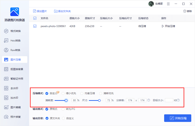Click the 原始大小 column header
The width and height of the screenshot is (195, 126).
pyautogui.click(x=75, y=18)
